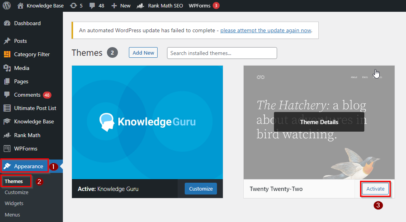Activate the Twenty Twenty-Two theme
Viewport: 406px width, 222px height.
click(x=375, y=189)
